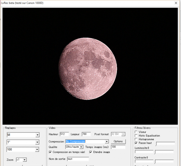The image size is (181, 166).
Task: Close the LvRec beta window
Action: tap(176, 3)
